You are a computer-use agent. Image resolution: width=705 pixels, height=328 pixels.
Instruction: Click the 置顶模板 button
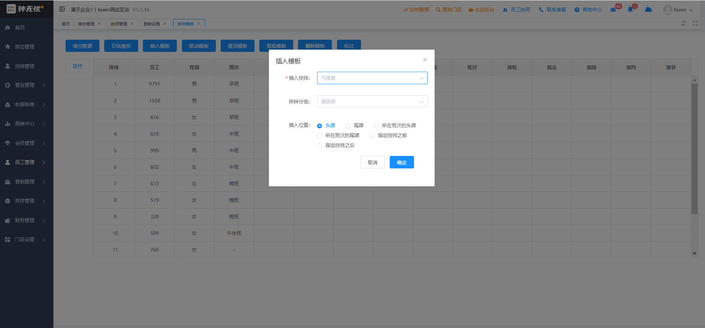(238, 46)
